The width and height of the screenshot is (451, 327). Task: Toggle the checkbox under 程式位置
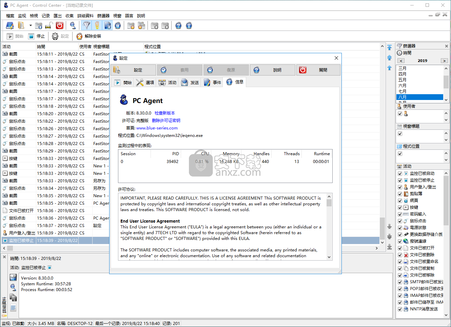[x=400, y=154]
